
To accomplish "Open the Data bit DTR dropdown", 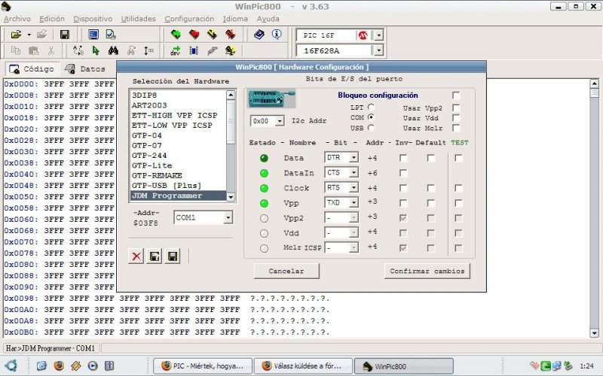I will pyautogui.click(x=354, y=157).
